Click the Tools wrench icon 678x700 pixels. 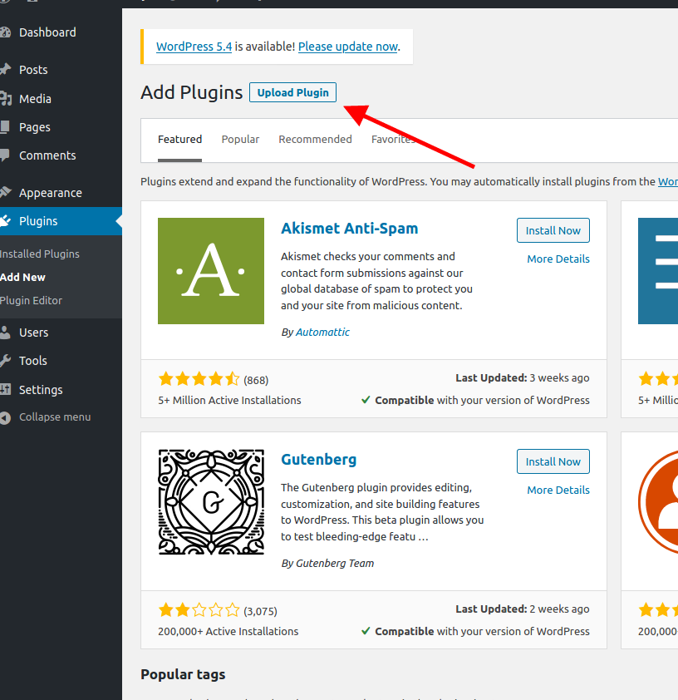point(5,361)
